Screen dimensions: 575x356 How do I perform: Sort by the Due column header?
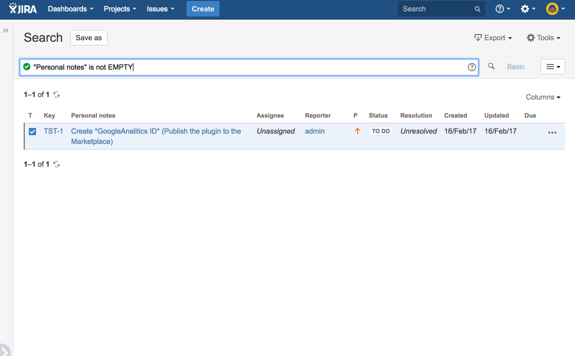point(530,116)
